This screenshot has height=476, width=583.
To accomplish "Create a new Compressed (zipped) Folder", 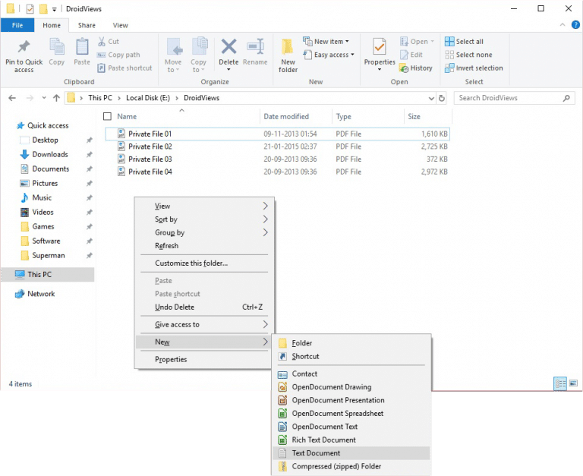I will (351, 466).
